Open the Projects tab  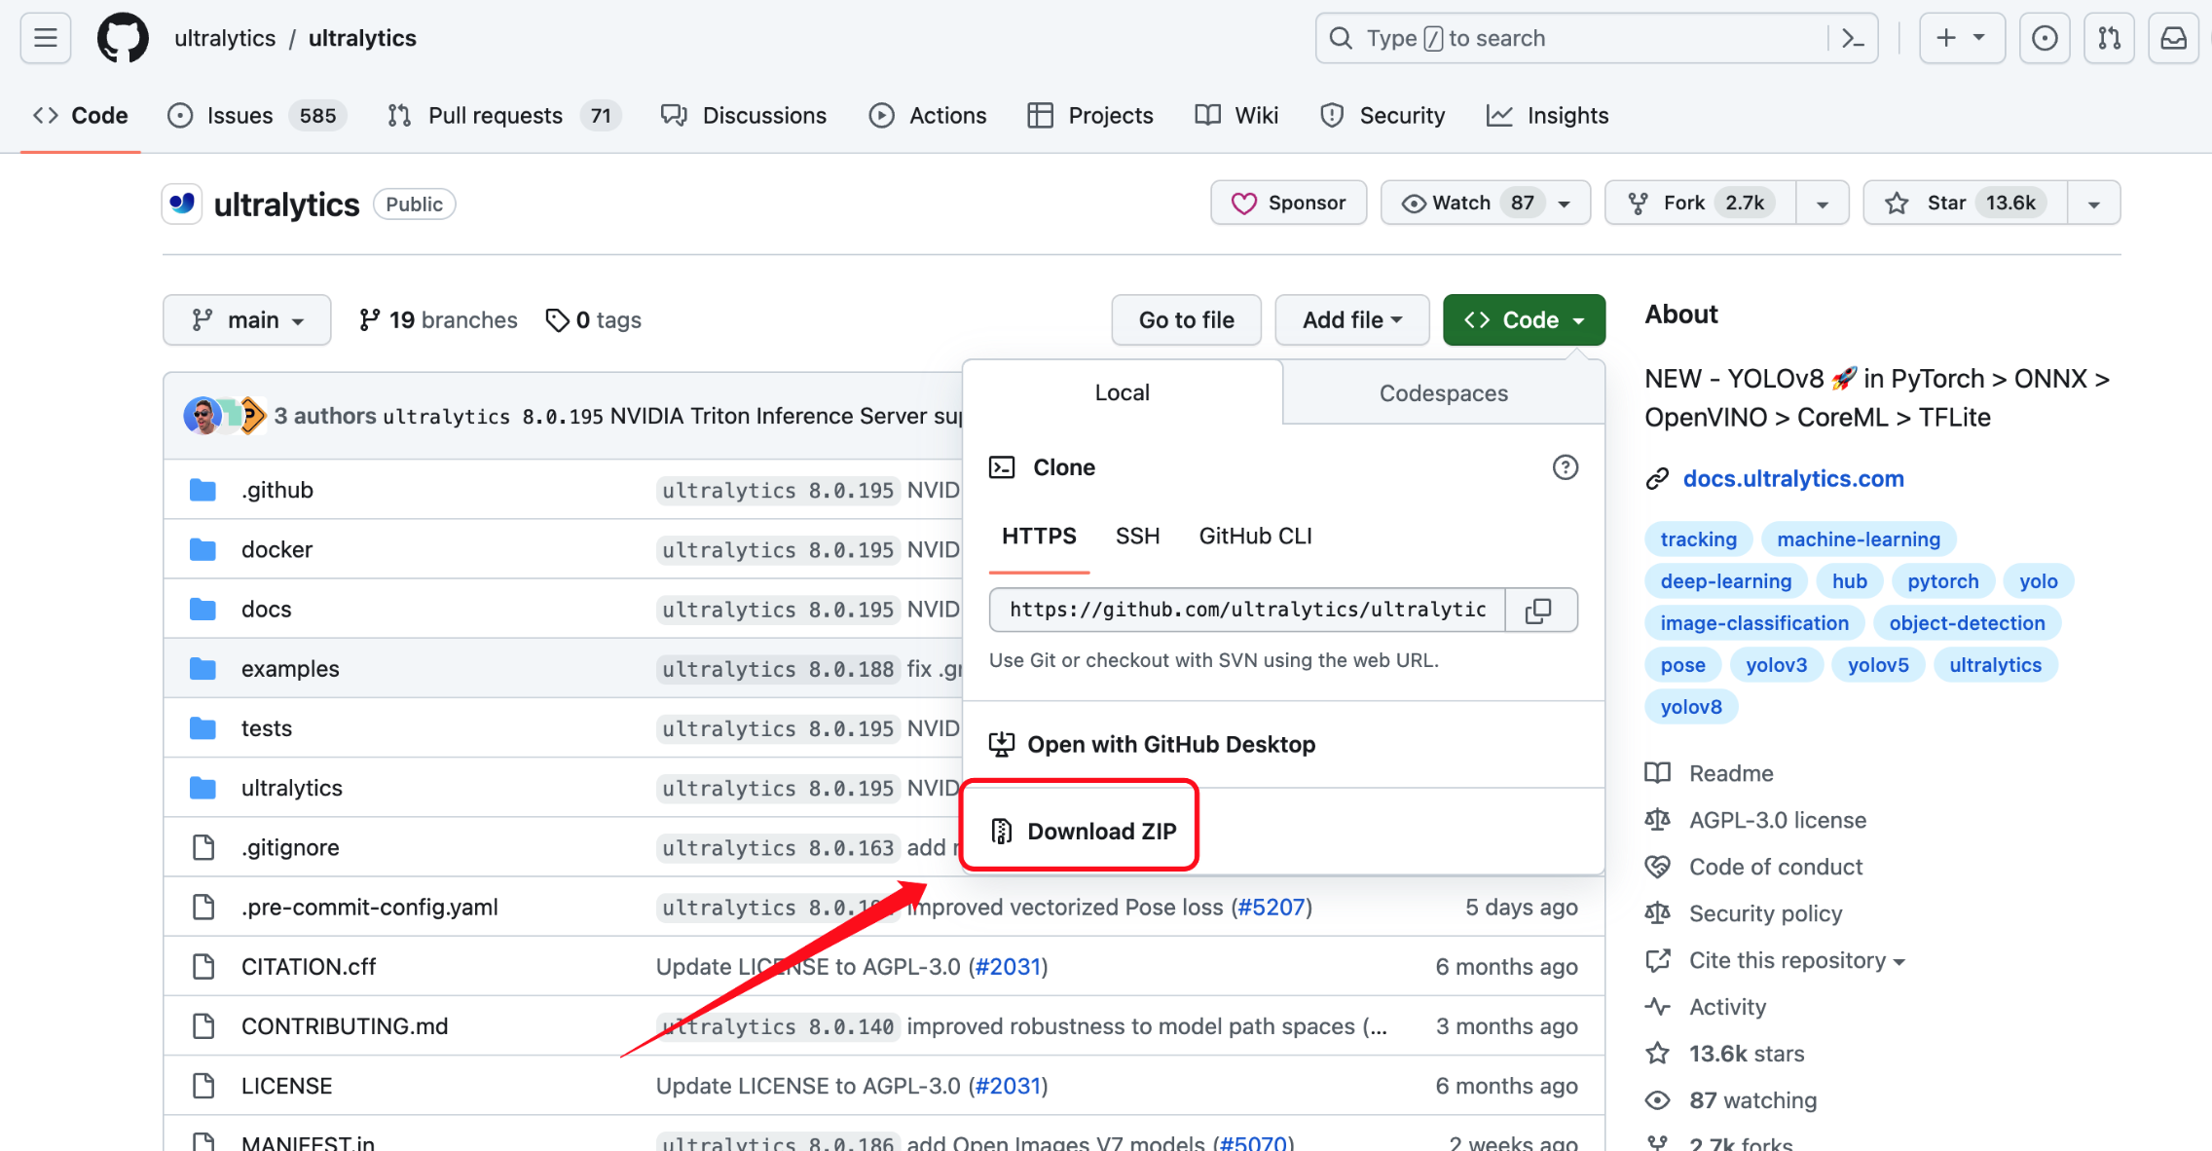1090,115
